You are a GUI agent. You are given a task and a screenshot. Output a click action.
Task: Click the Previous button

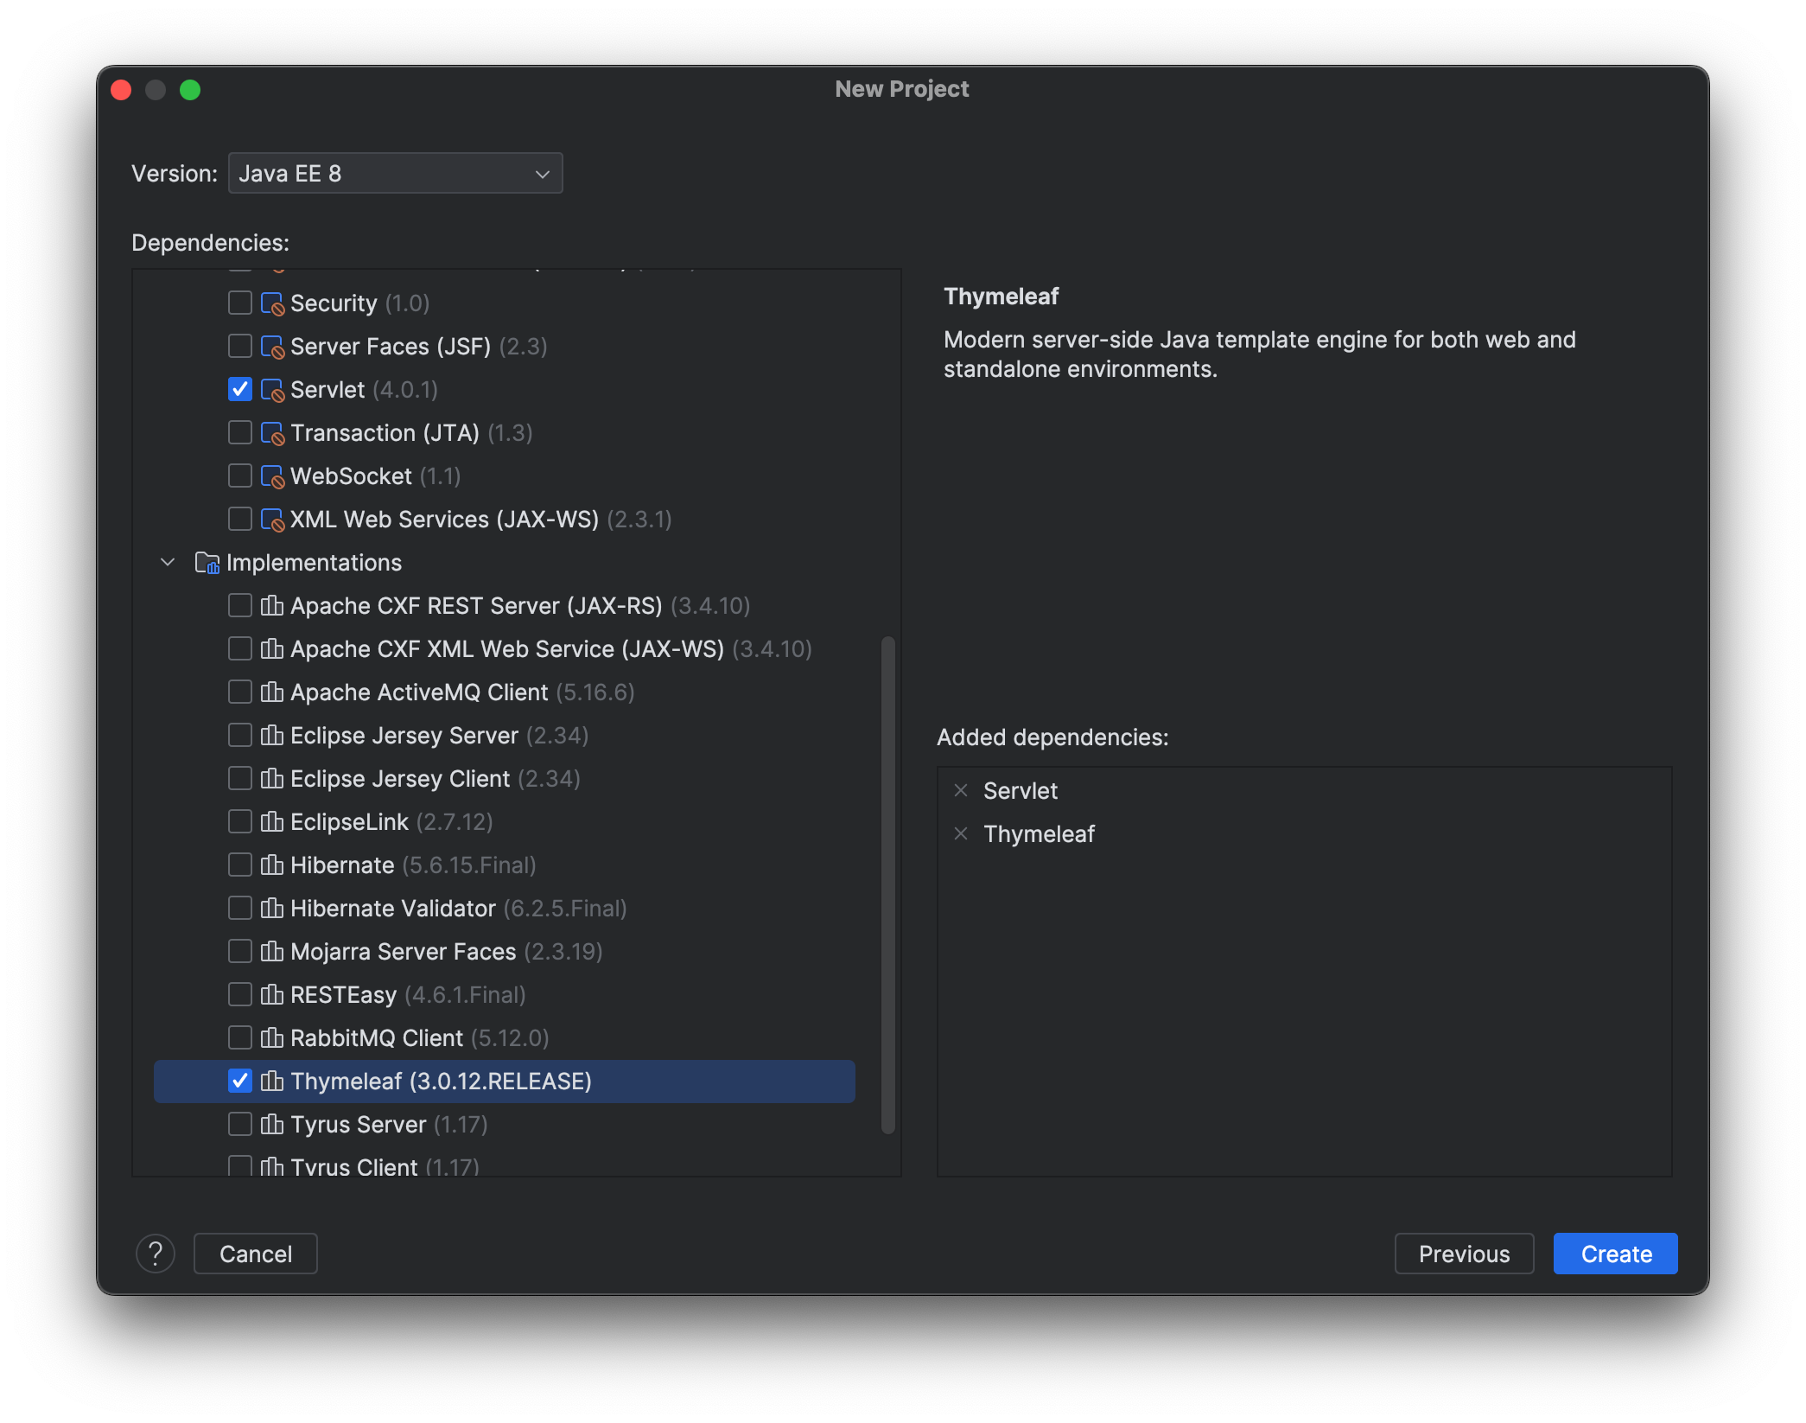coord(1464,1253)
